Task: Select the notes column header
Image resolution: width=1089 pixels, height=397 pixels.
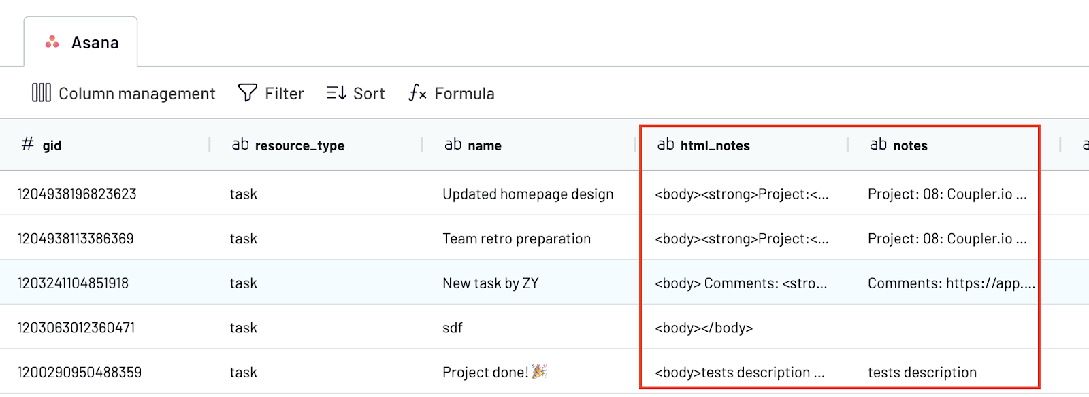Action: 910,145
